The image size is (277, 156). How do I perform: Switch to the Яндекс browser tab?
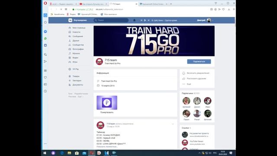tap(63, 4)
